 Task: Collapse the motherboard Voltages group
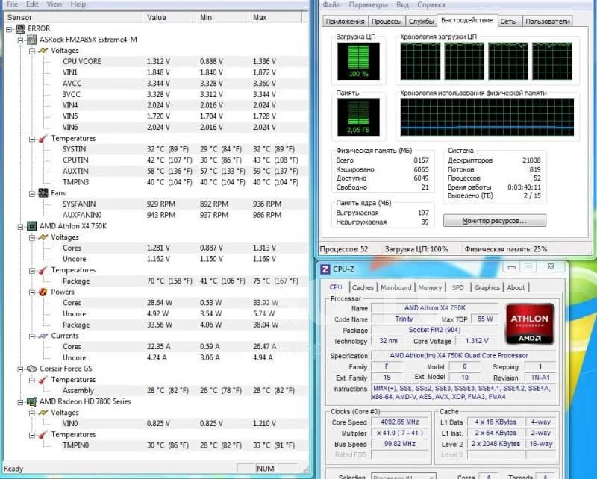(32, 51)
